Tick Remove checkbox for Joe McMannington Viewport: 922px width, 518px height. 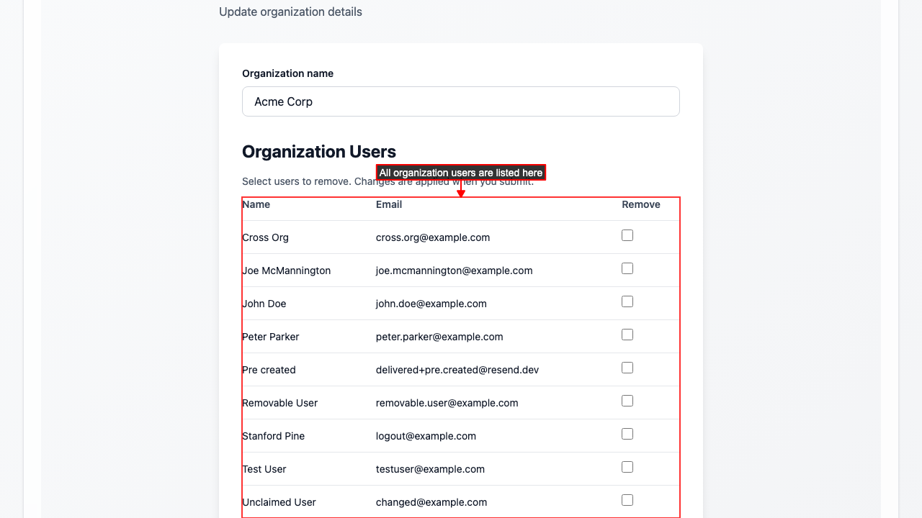tap(627, 268)
